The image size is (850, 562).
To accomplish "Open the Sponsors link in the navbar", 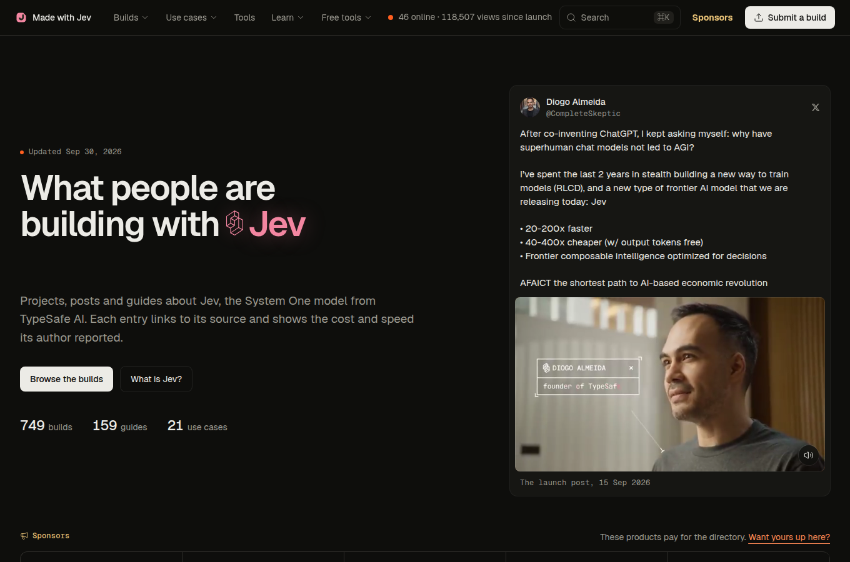I will click(x=712, y=17).
